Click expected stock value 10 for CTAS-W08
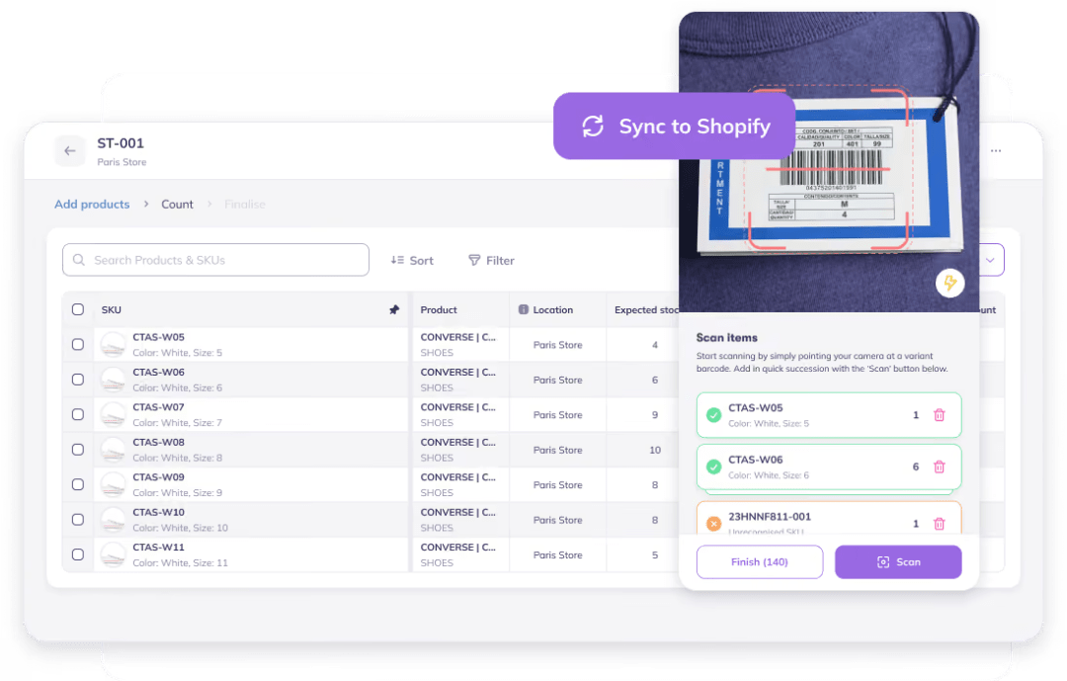This screenshot has width=1067, height=681. 655,450
